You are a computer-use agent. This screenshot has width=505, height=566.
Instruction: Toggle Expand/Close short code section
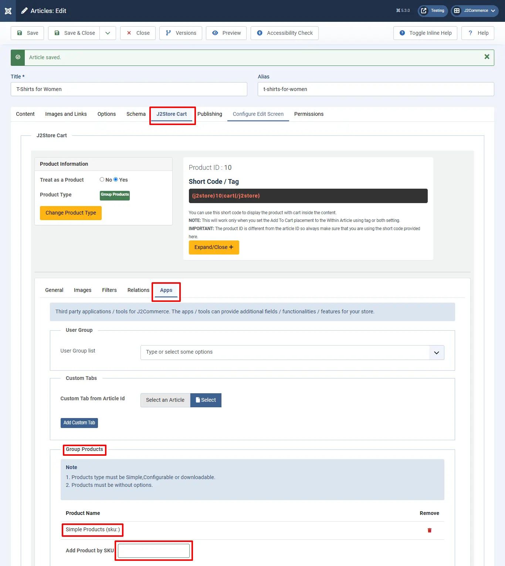[214, 247]
